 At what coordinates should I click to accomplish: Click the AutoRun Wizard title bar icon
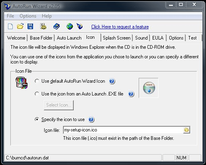(7, 6)
